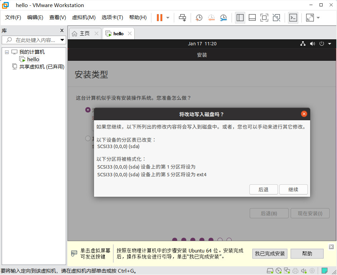Open the library search filter dropdown
The width and height of the screenshot is (337, 275).
coord(62,40)
